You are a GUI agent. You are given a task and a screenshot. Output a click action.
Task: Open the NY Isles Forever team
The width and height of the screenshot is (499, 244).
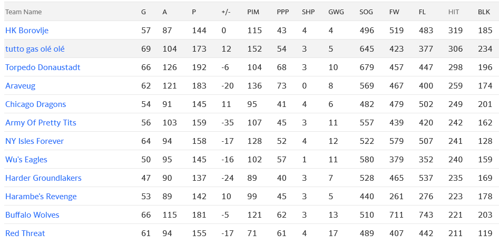coord(34,141)
